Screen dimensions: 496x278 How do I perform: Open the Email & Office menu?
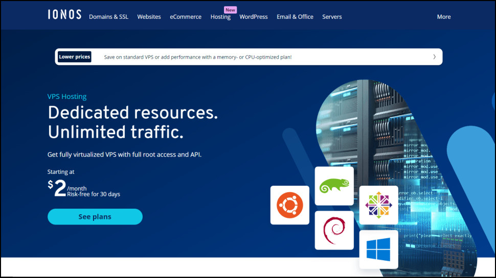(x=295, y=17)
